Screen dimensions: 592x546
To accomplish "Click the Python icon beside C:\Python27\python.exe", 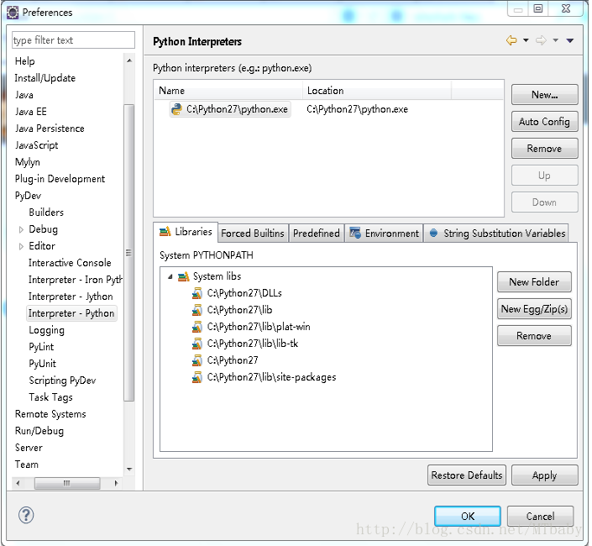I will click(x=176, y=109).
